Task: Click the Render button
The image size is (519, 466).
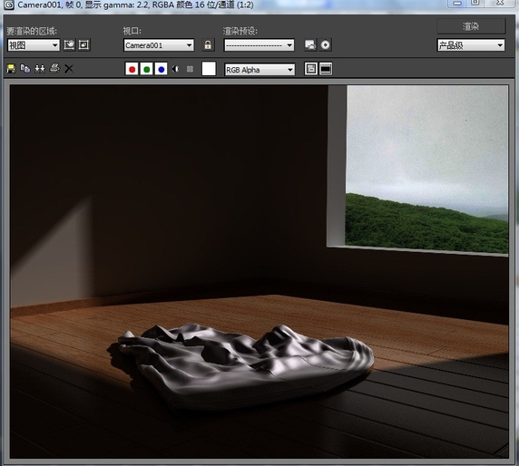Action: pyautogui.click(x=471, y=26)
